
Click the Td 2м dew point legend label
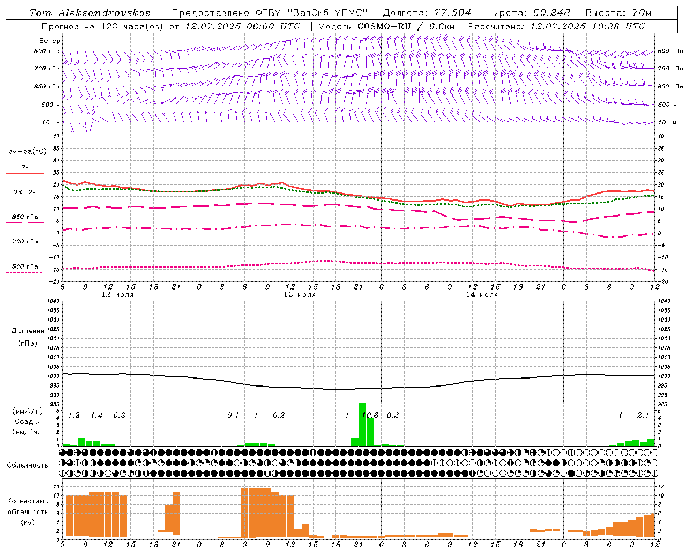click(25, 192)
